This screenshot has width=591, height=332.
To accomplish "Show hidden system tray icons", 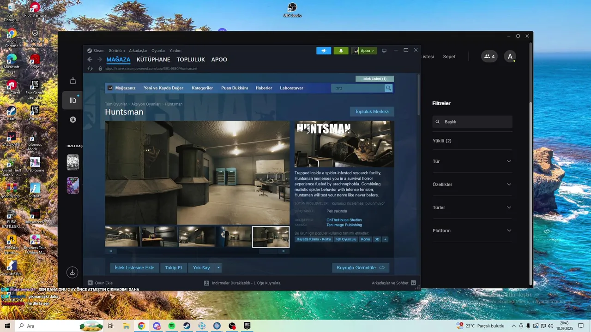I will coord(513,326).
